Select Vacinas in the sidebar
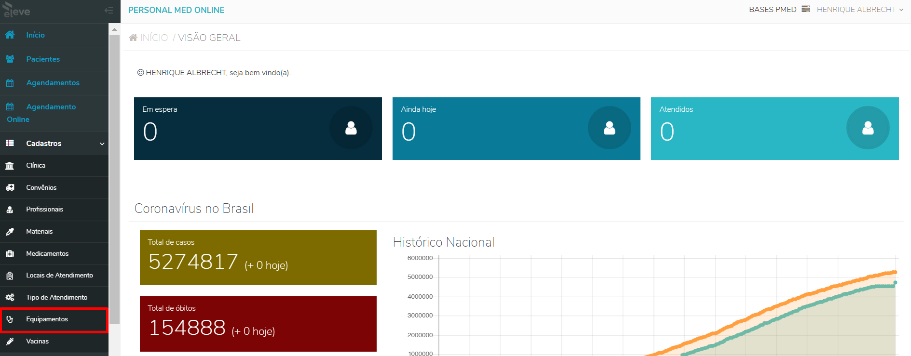The height and width of the screenshot is (356, 911). [54, 342]
